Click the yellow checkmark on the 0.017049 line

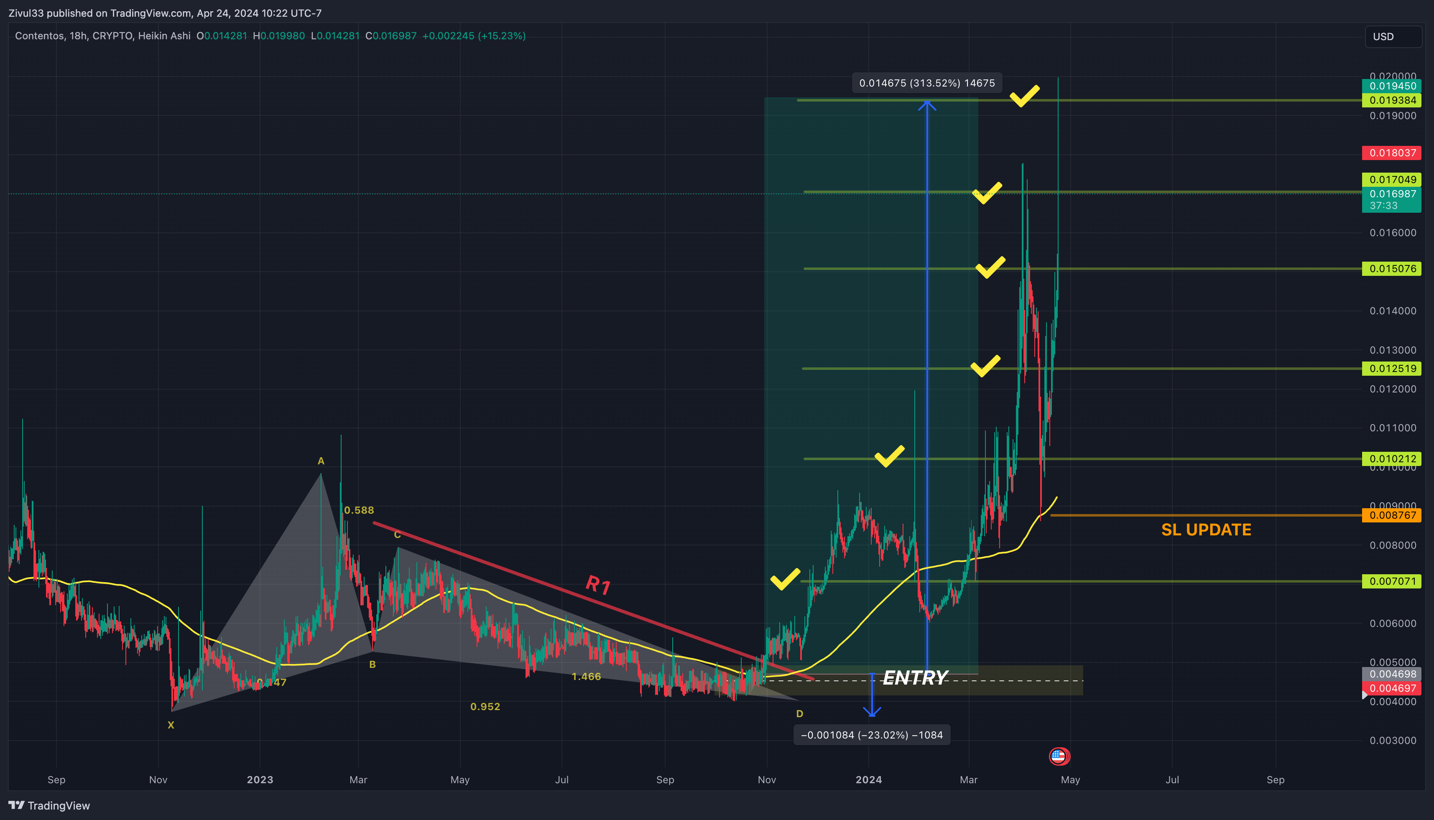coord(987,193)
